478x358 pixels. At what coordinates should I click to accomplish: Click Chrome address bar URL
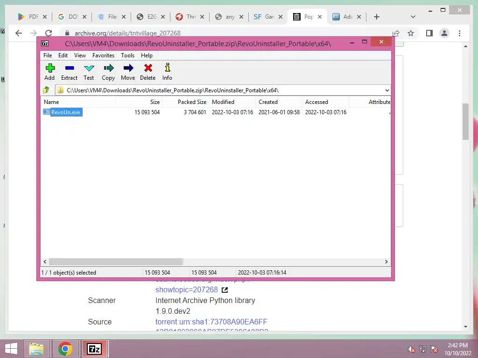[x=127, y=33]
